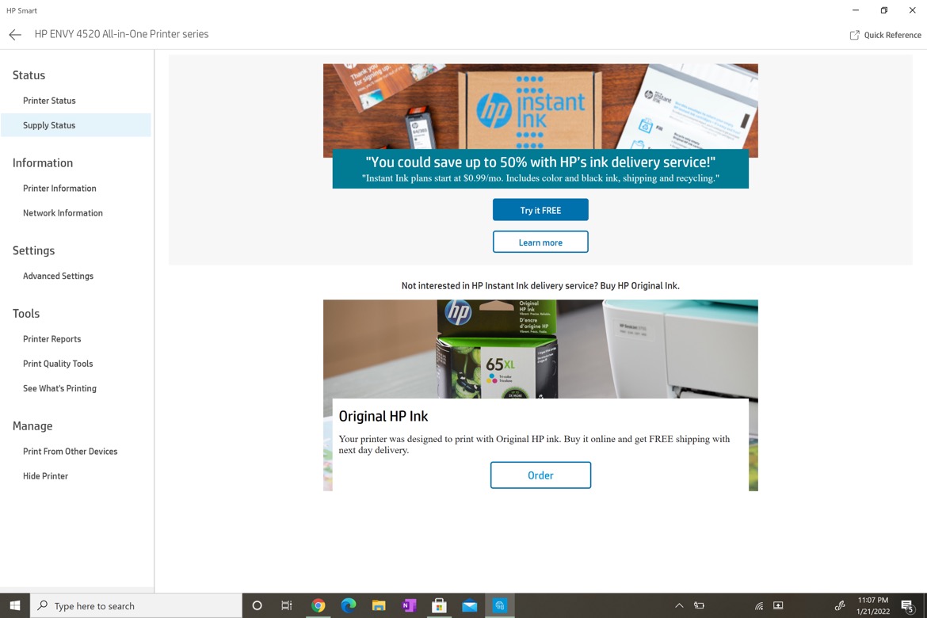Click Learn more about Instant Ink plans
This screenshot has height=618, width=927.
pyautogui.click(x=540, y=242)
